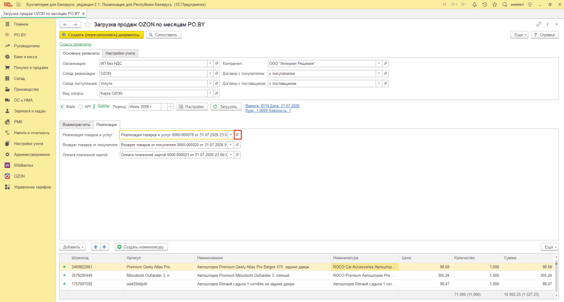Screen dimensions: 564x302
Task: Open the OZON sidebar section
Action: click(19, 177)
